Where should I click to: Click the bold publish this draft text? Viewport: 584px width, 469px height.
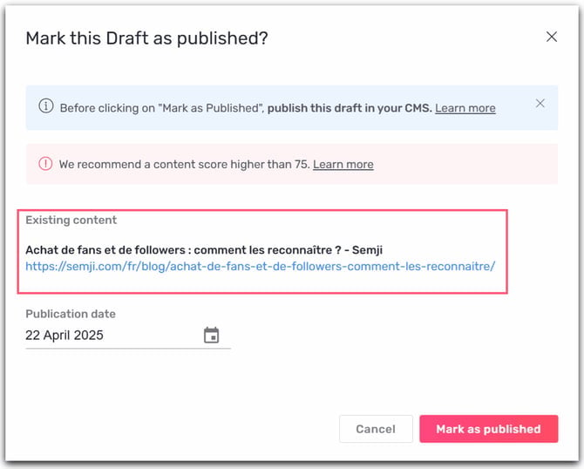pos(350,108)
